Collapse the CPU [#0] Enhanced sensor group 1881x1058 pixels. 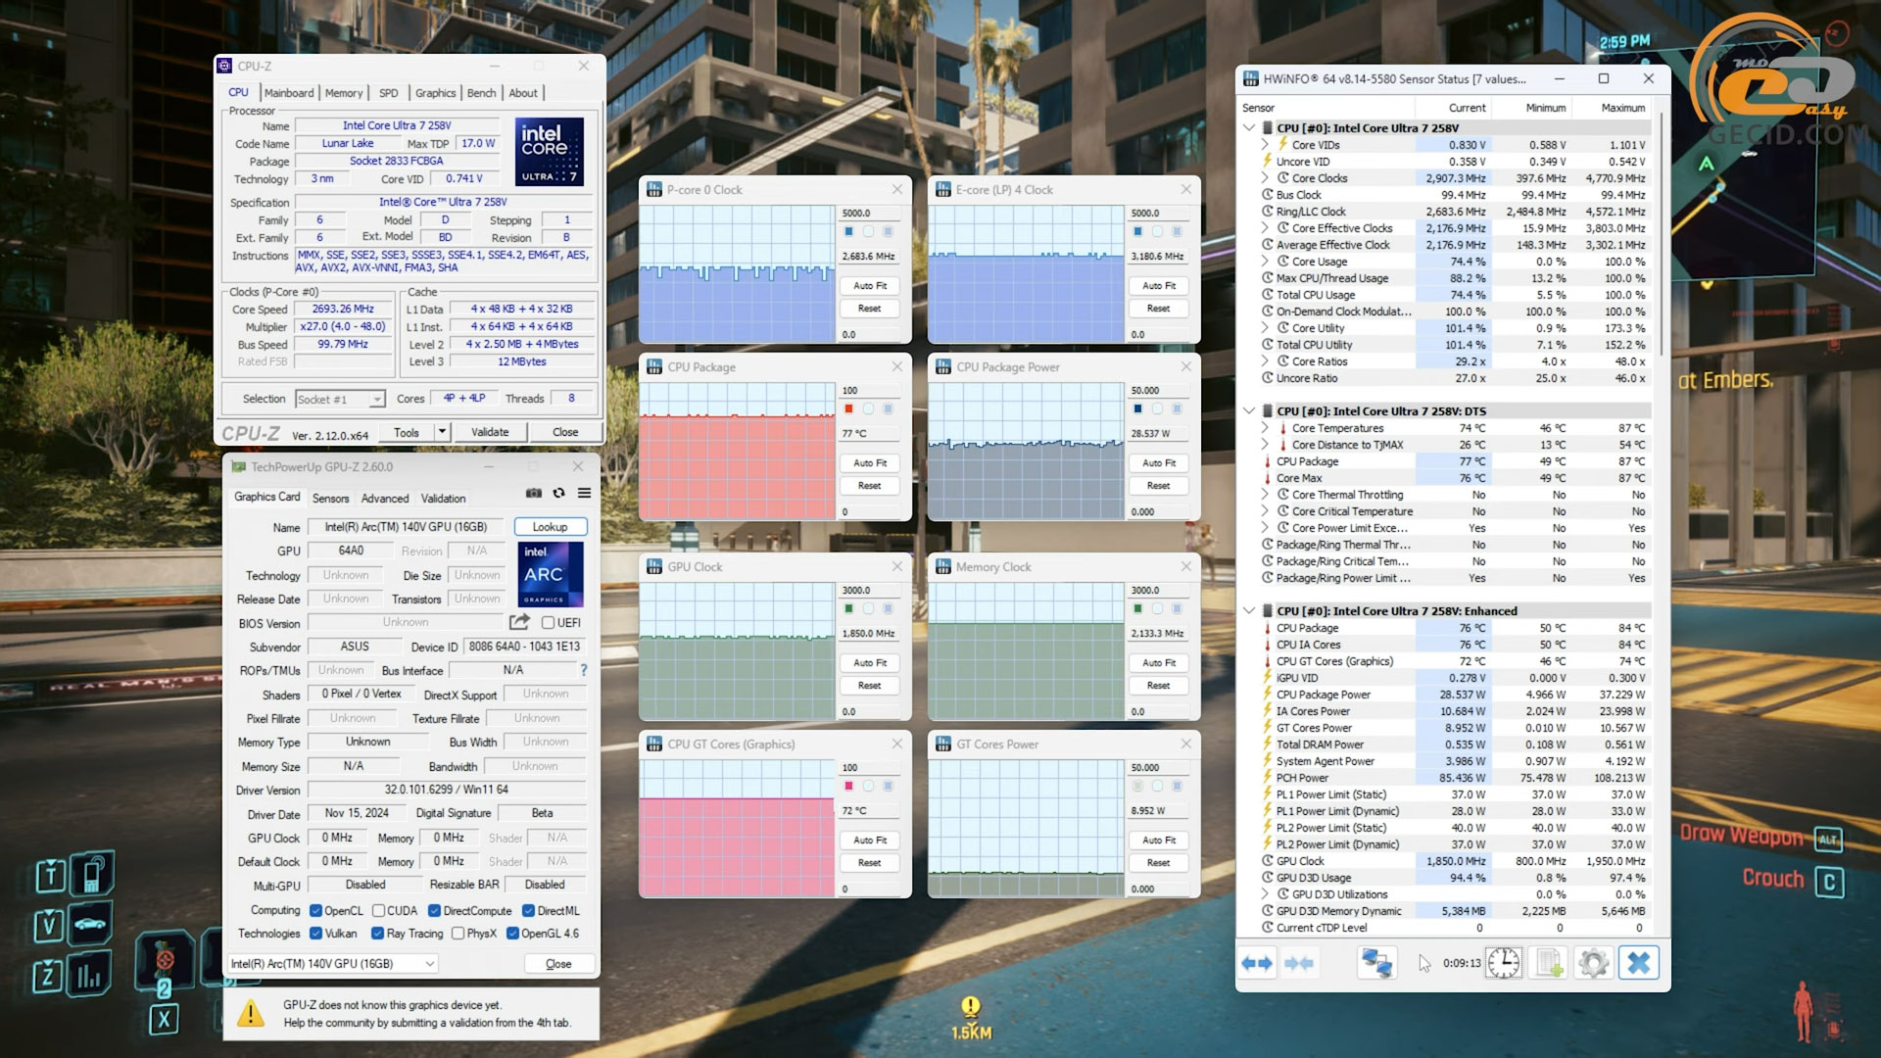pyautogui.click(x=1249, y=611)
